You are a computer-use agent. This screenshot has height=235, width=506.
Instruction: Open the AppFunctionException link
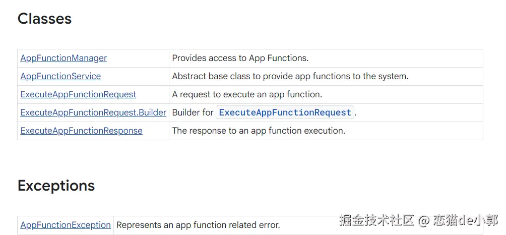(x=66, y=225)
